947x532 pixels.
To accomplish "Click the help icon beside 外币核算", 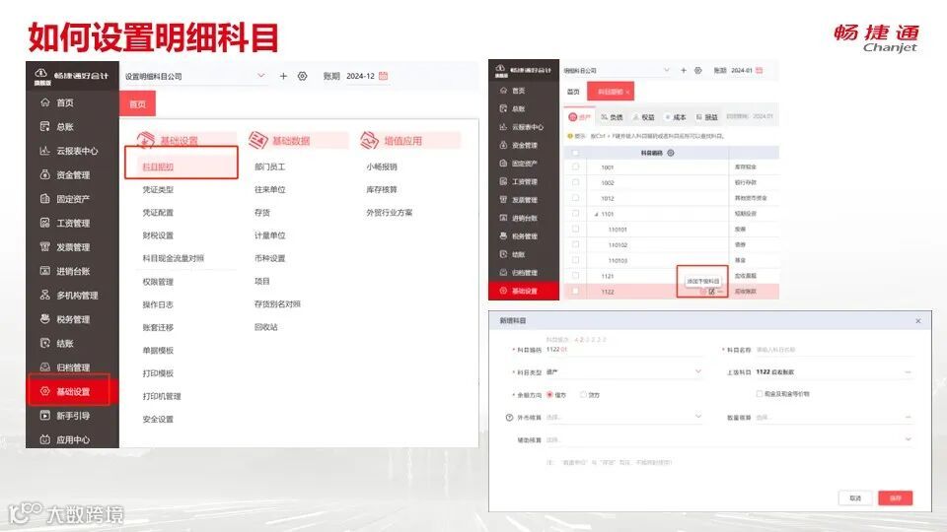I will coord(509,418).
